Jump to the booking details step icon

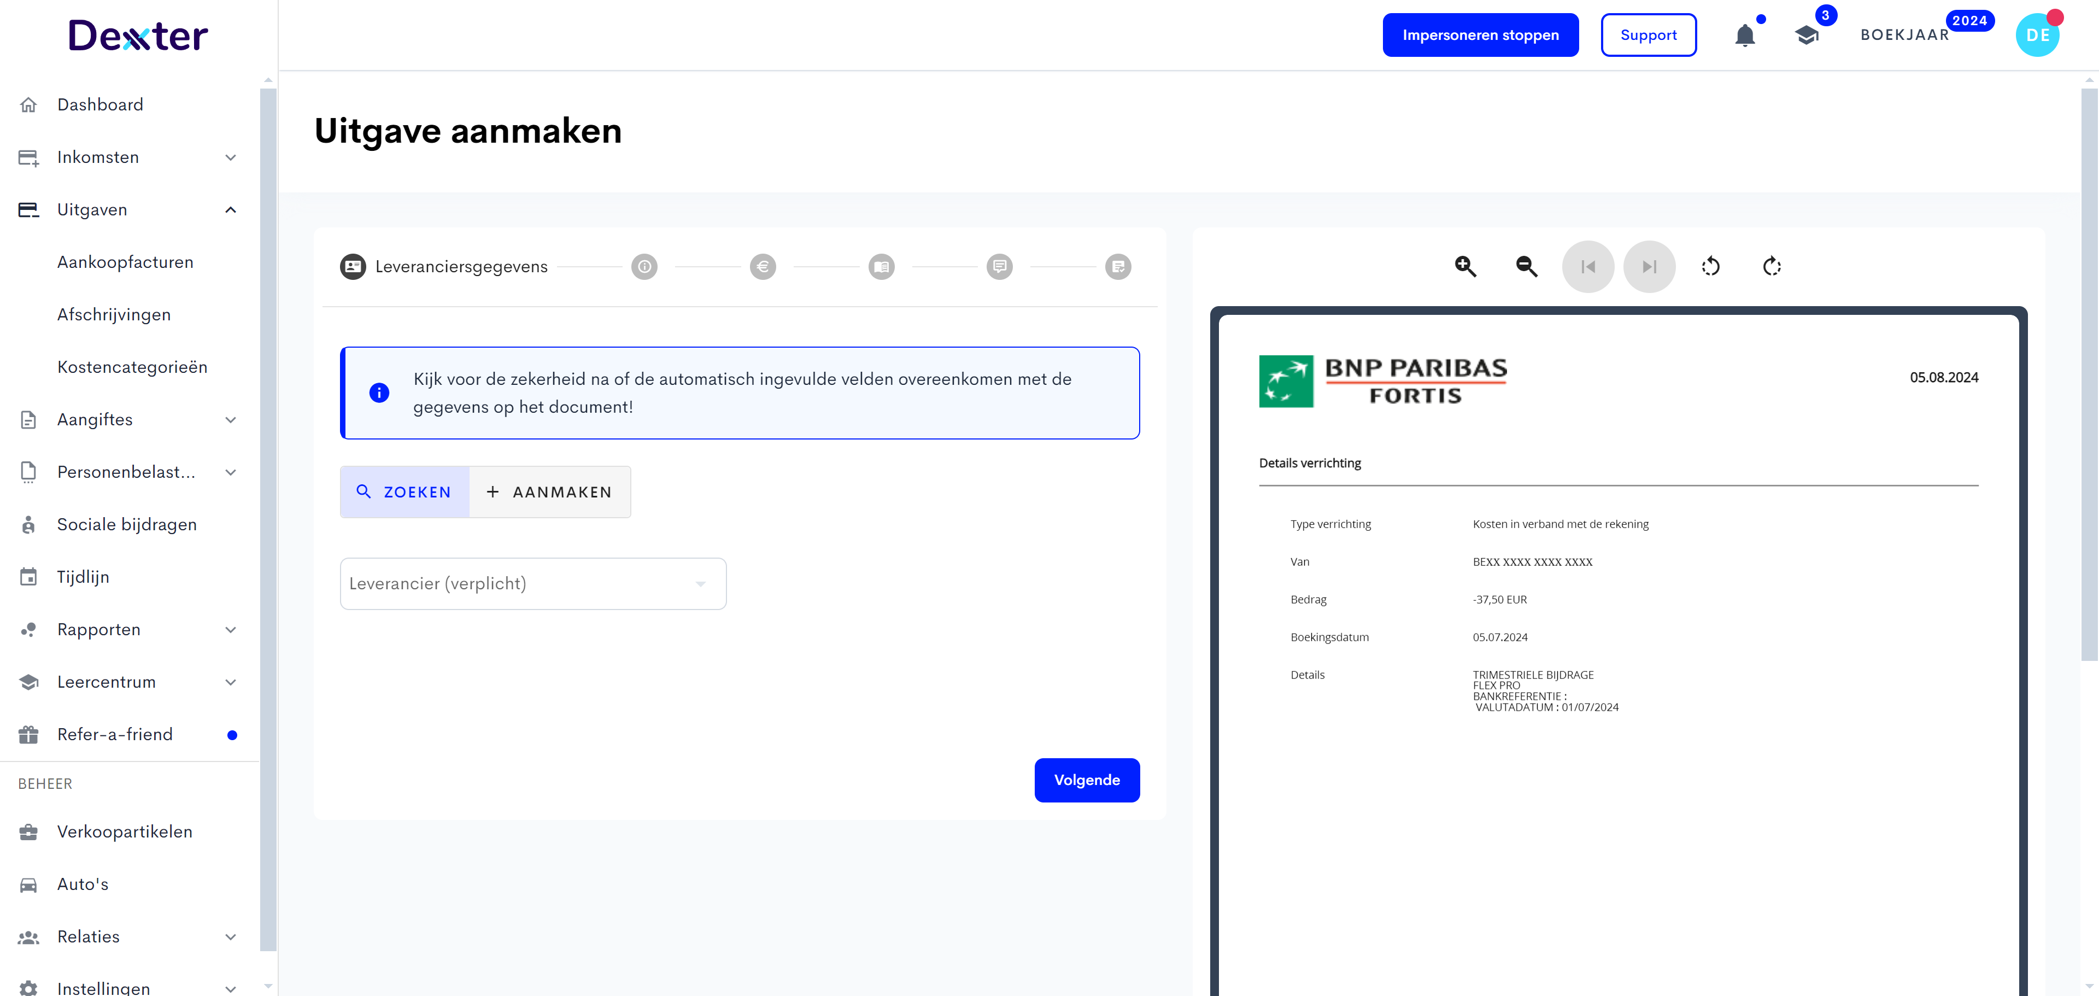[882, 267]
